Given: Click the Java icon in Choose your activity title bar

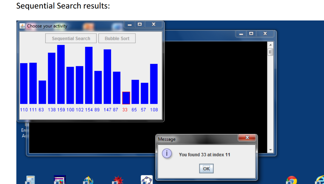Looking at the screenshot, I should point(22,26).
